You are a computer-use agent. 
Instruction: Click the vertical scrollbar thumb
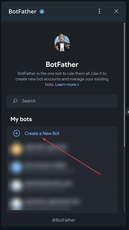(124, 85)
